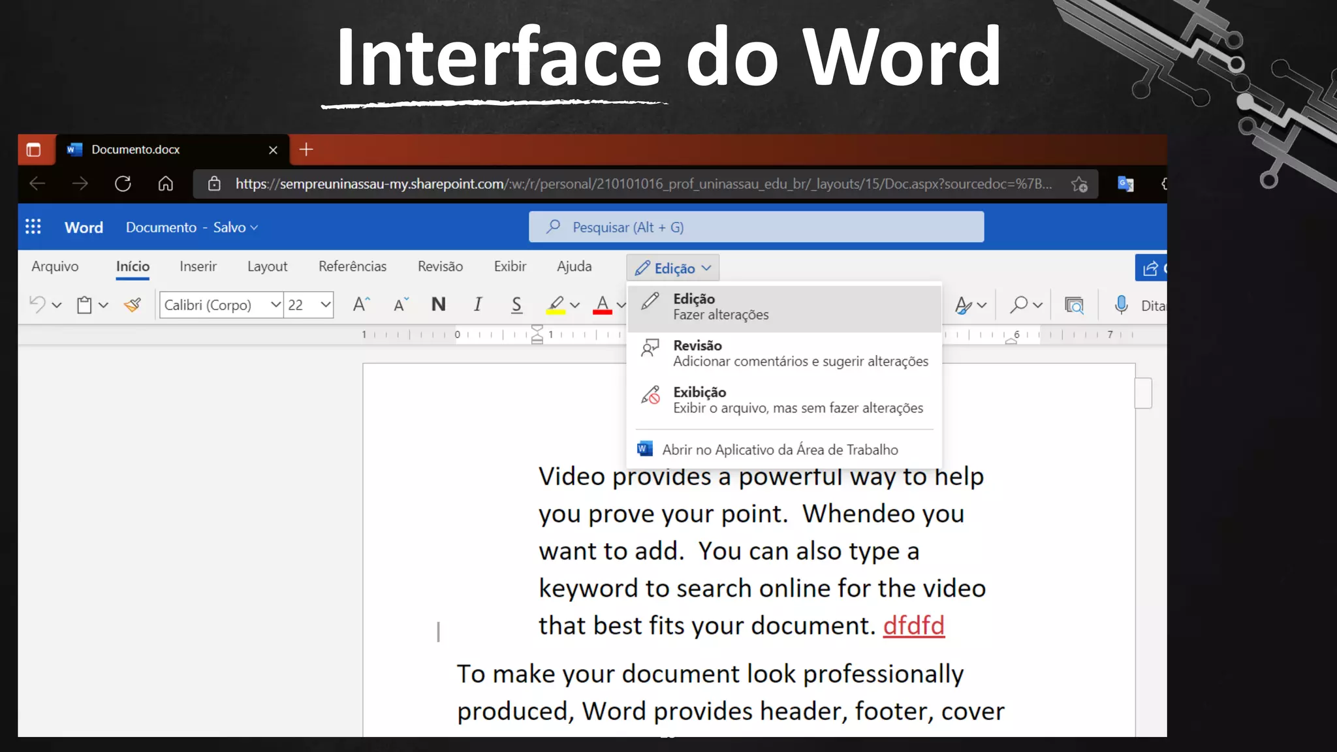Click the browser refresh icon
Viewport: 1337px width, 752px height.
click(123, 184)
